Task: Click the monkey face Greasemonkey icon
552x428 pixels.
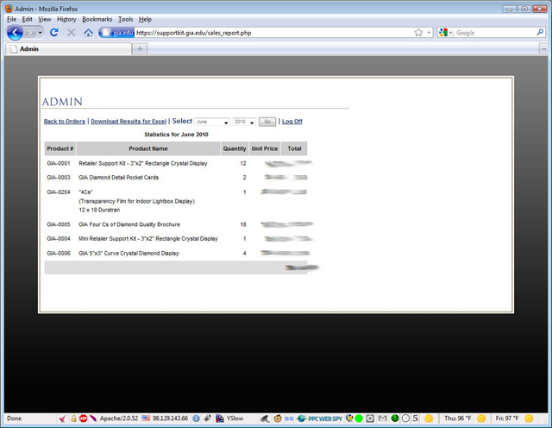Action: 278,419
